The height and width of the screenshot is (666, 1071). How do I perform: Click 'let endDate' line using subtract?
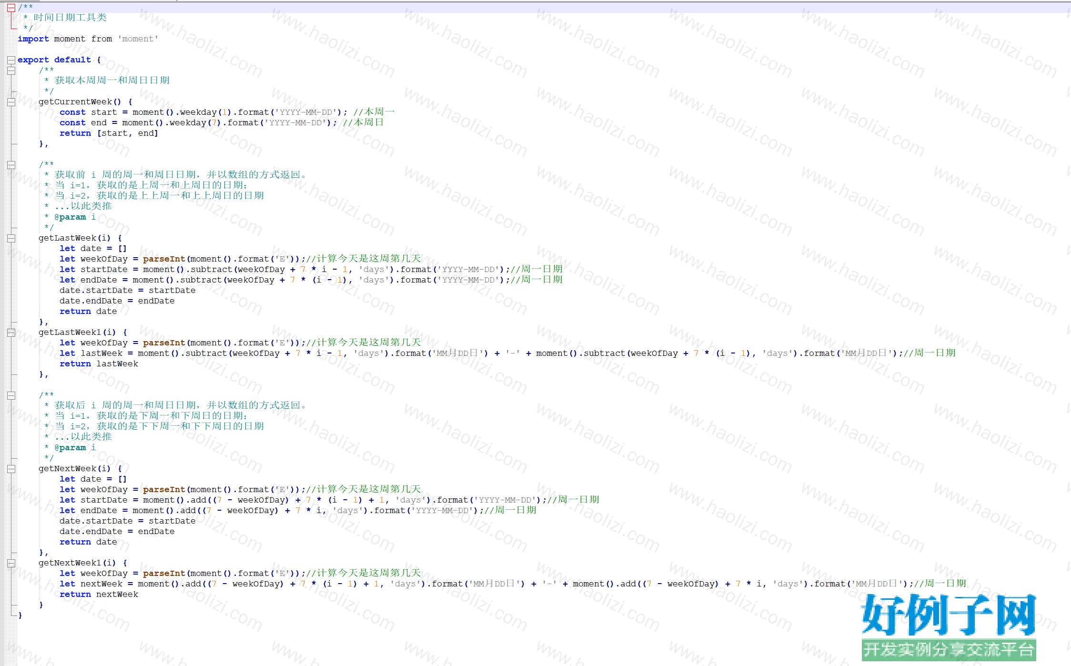point(311,280)
